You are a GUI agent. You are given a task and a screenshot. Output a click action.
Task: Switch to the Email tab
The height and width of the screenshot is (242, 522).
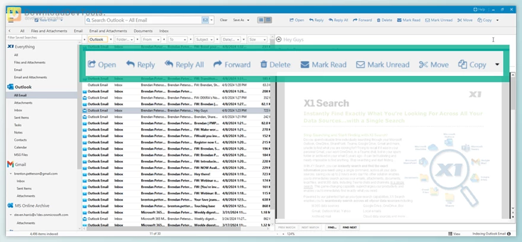click(x=78, y=31)
